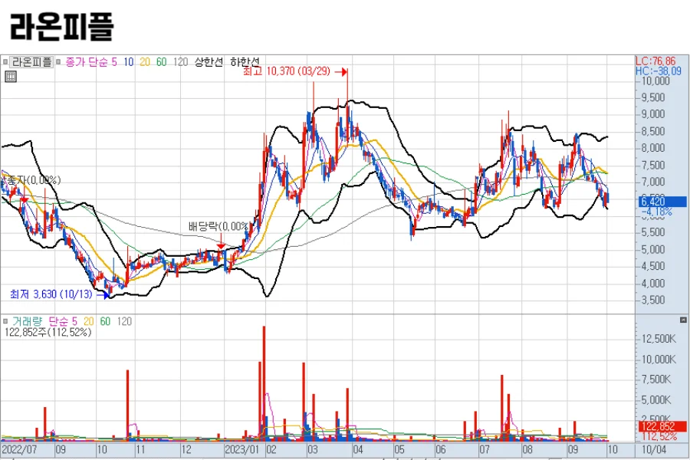The width and height of the screenshot is (690, 460).
Task: Click the 12,500K volume axis label
Action: click(x=659, y=339)
